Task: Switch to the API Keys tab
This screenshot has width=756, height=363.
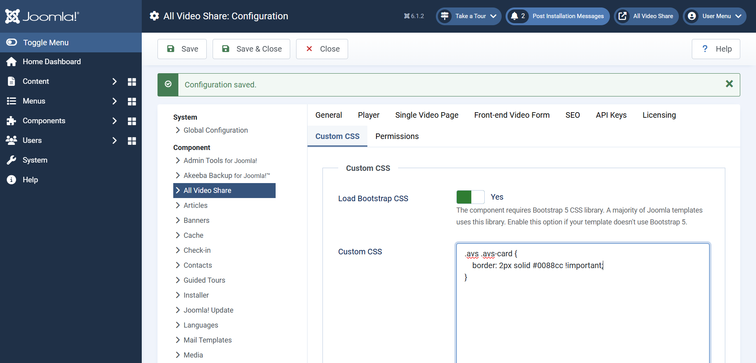Action: coord(611,115)
